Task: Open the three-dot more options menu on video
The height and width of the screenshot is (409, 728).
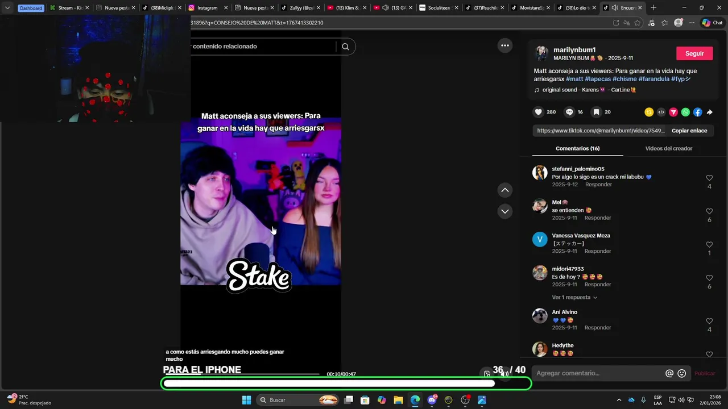Action: click(x=504, y=45)
